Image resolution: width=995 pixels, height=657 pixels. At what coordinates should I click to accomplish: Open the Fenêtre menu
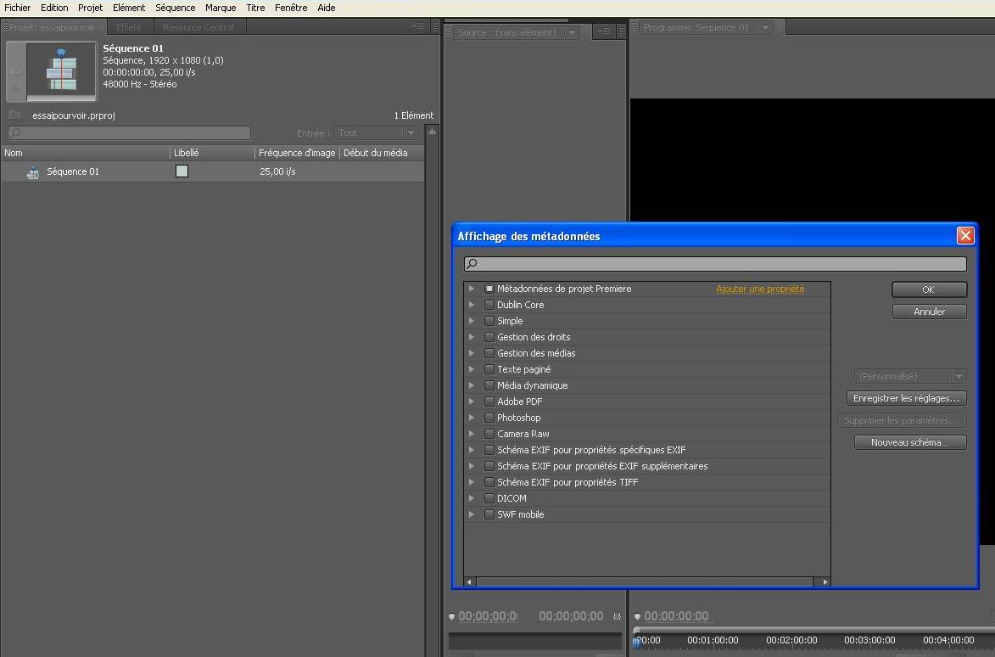click(x=291, y=8)
